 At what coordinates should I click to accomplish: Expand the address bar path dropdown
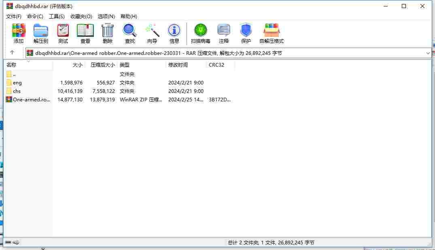[x=428, y=53]
